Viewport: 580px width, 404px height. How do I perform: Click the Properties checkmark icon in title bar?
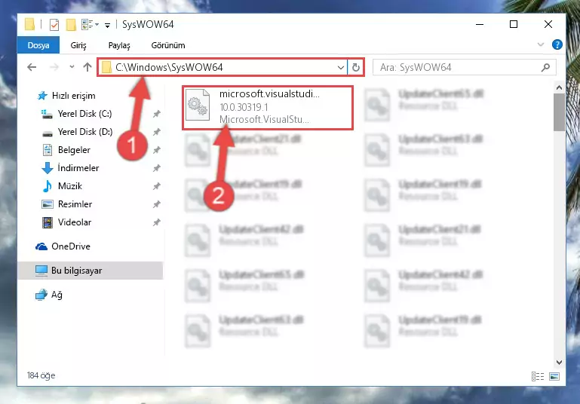coord(54,25)
